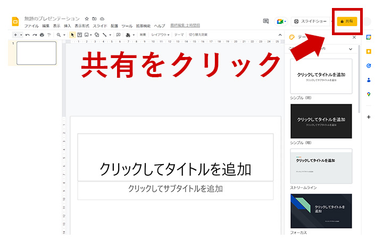Check the cloud save status icon
Viewport: 383px width, 245px height.
(102, 19)
